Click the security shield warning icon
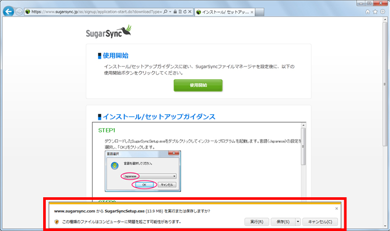 [x=57, y=222]
